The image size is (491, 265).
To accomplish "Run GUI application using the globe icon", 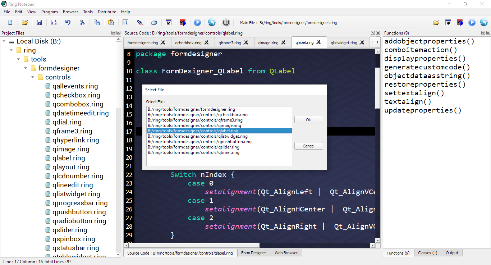I will (211, 22).
